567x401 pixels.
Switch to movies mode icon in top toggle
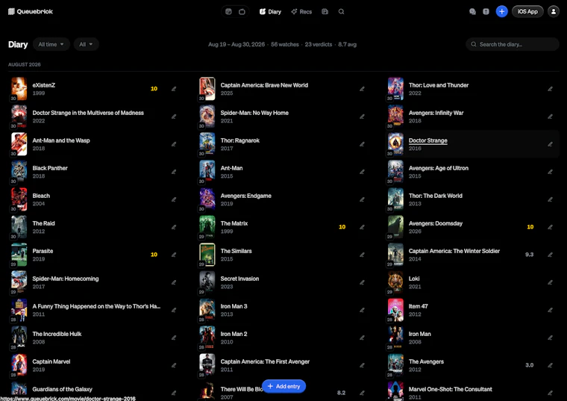tap(228, 12)
